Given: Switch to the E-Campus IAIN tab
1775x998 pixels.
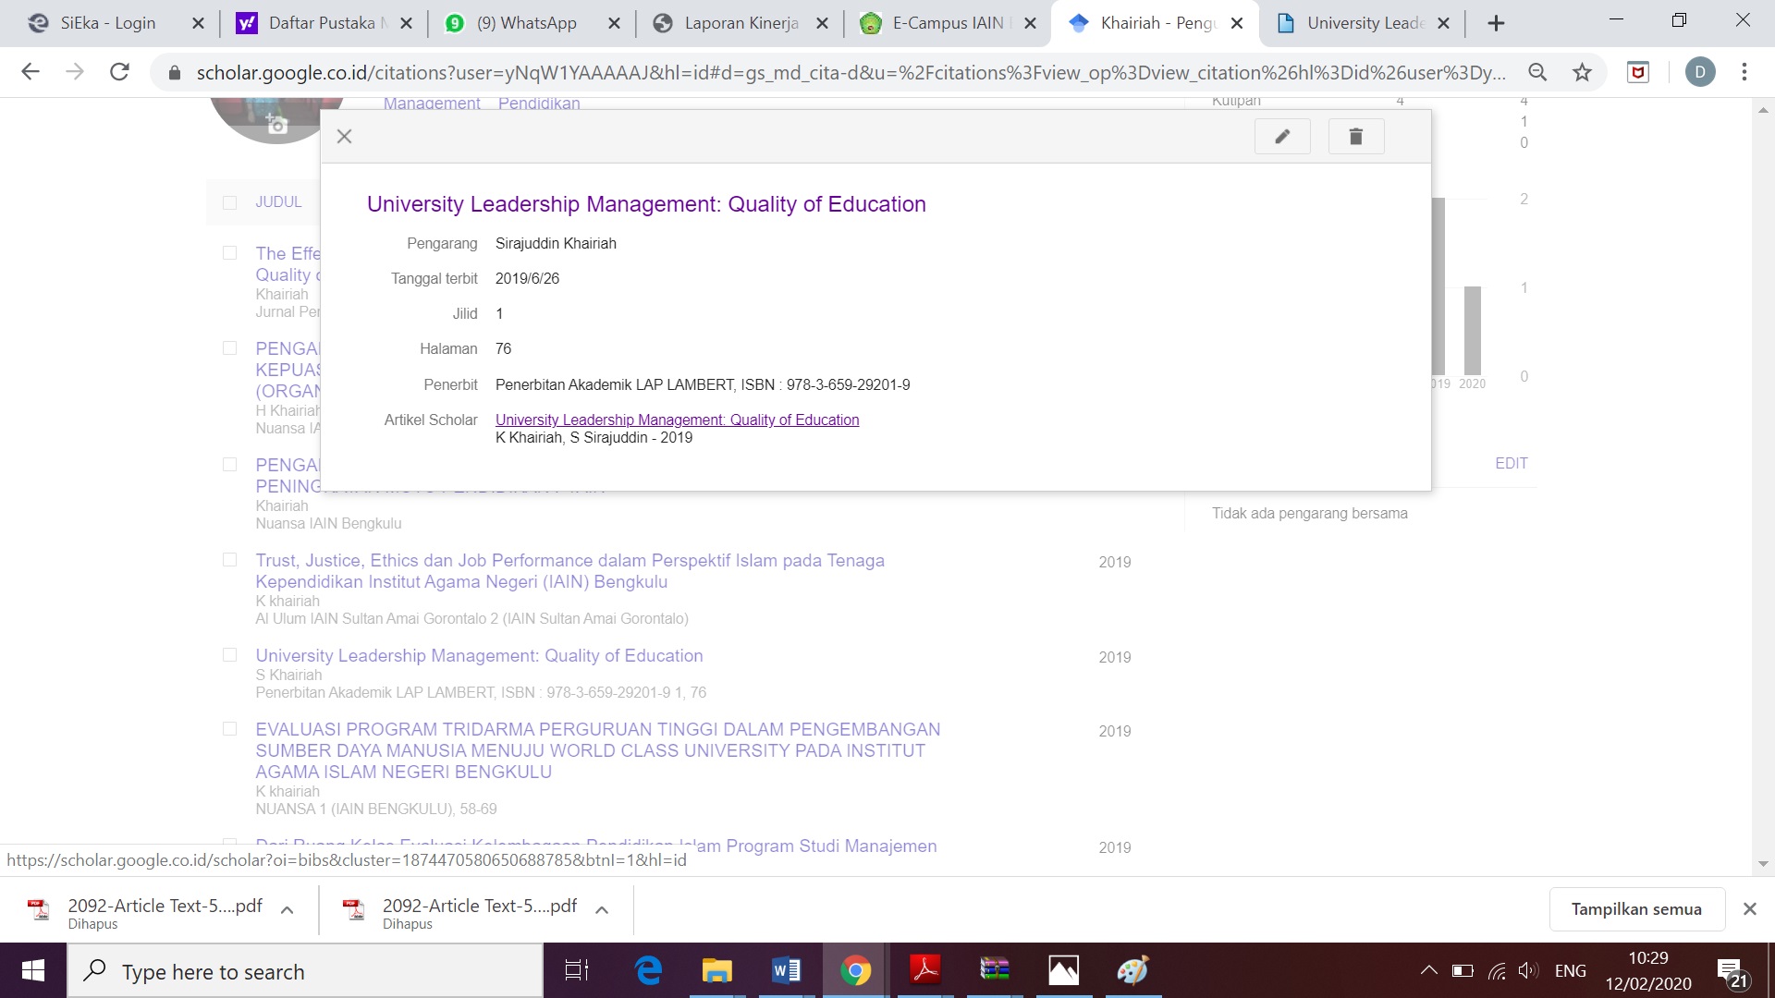Looking at the screenshot, I should point(947,23).
